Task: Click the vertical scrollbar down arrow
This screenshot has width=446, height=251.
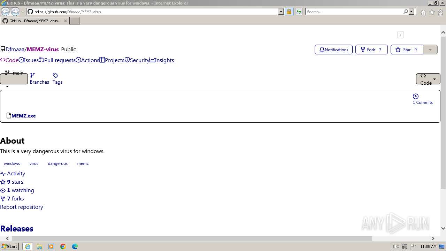Action: (443, 229)
